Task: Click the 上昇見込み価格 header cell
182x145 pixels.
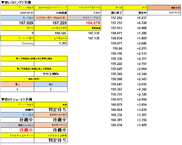Action: click(51, 28)
